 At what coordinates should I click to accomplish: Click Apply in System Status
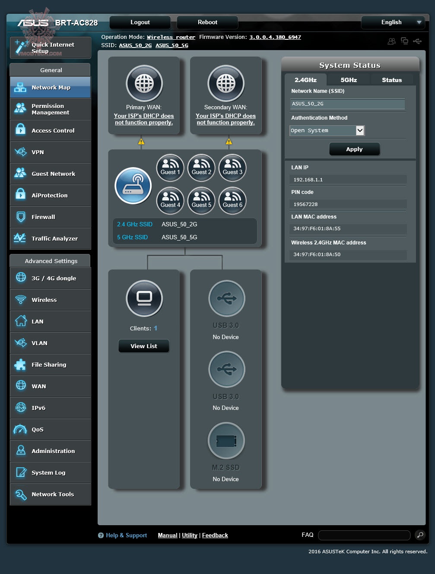click(x=354, y=149)
